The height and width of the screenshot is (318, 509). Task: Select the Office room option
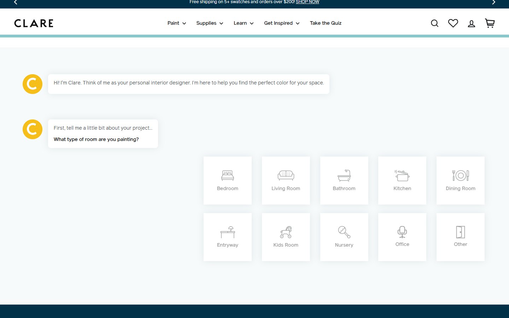coord(402,237)
